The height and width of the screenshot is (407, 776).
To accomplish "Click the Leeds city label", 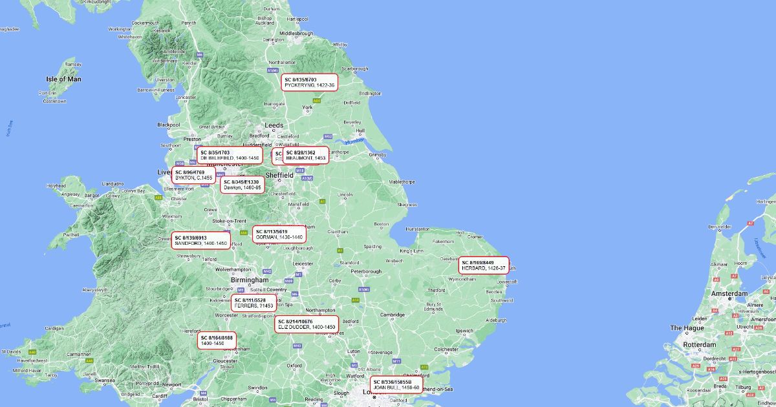I will point(274,125).
